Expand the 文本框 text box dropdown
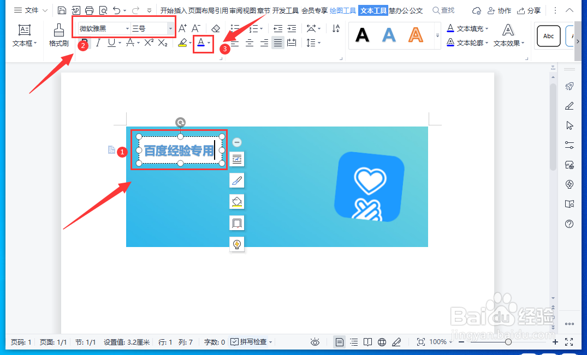The width and height of the screenshot is (587, 355). coord(35,43)
